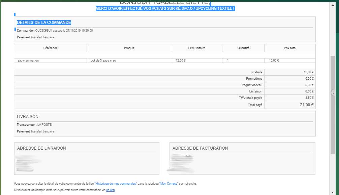Follow the "ce lien" order tracking link
This screenshot has height=195, width=339.
pos(111,190)
